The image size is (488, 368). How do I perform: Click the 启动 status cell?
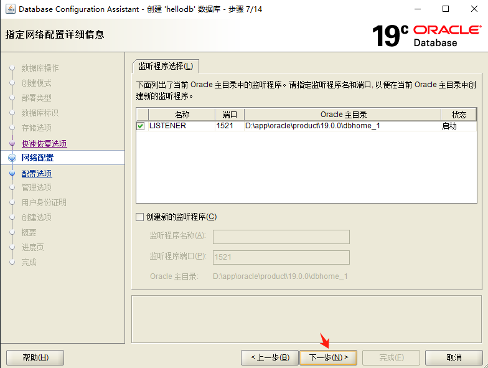[459, 126]
